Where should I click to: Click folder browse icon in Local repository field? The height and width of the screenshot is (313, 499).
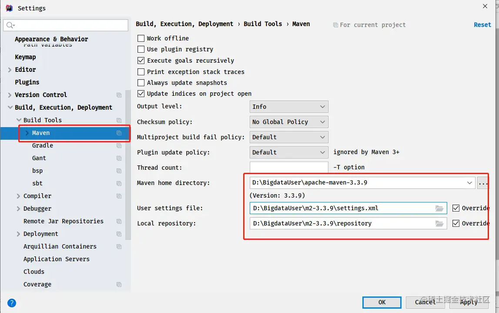click(x=439, y=223)
